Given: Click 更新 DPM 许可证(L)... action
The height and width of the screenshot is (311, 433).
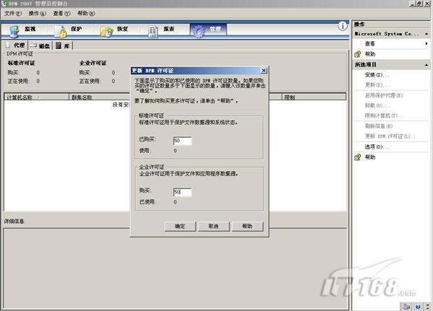Looking at the screenshot, I should tap(390, 136).
